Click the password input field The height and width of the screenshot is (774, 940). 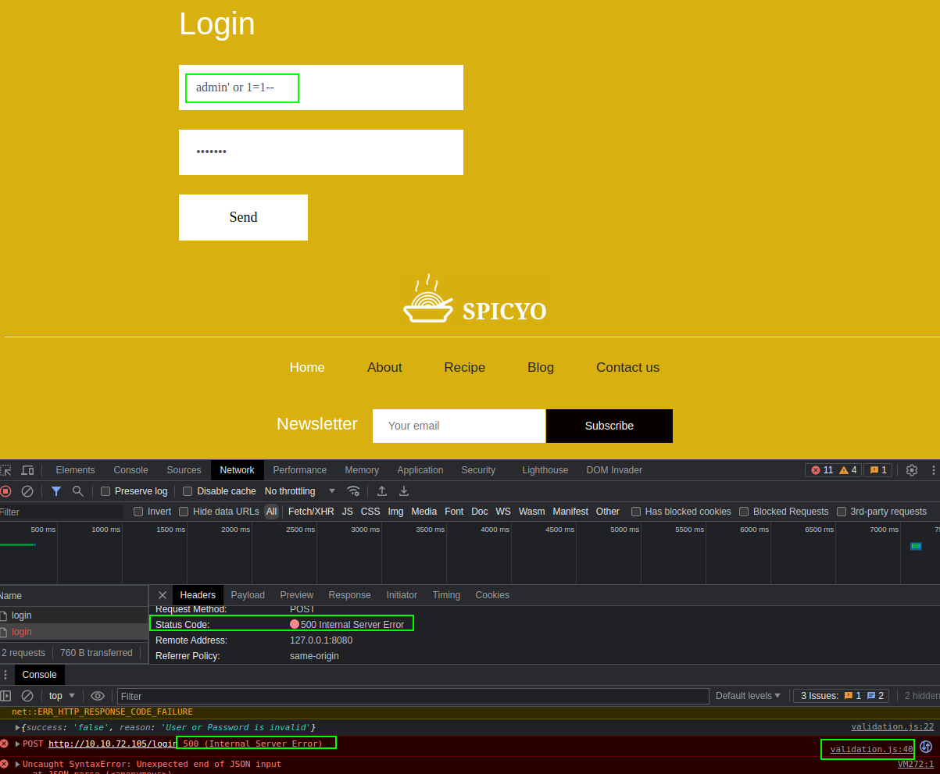pyautogui.click(x=321, y=152)
